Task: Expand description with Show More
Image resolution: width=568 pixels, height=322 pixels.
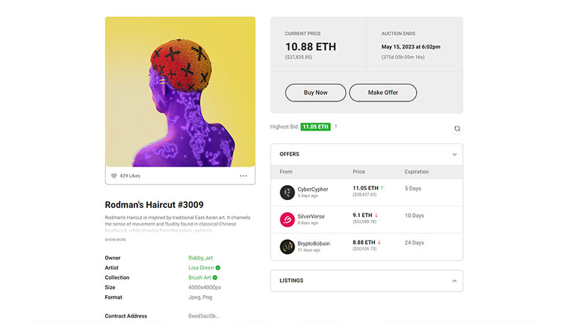Action: click(x=116, y=240)
